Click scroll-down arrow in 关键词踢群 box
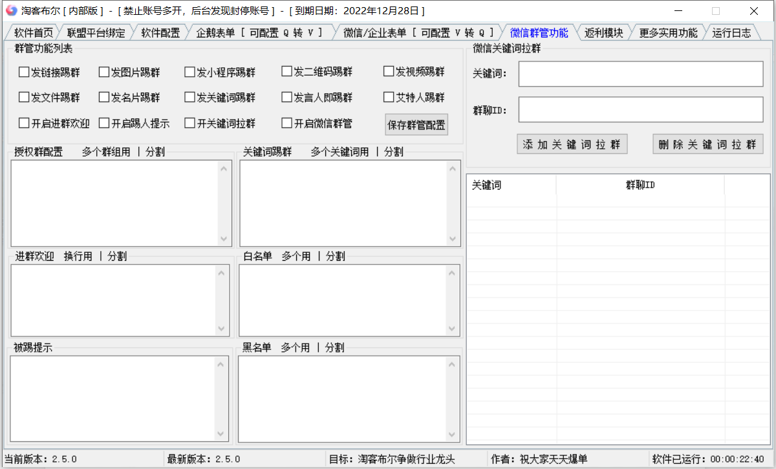776x469 pixels. point(453,239)
